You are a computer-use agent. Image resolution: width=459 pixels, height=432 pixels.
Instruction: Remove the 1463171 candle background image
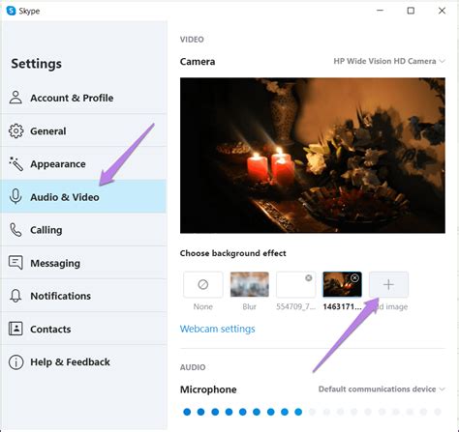tap(354, 278)
